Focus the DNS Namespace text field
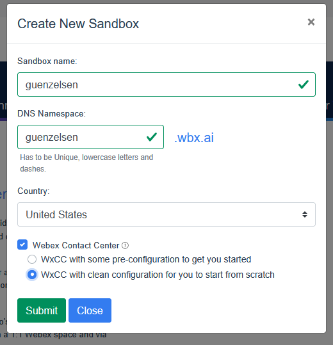 tap(90, 137)
